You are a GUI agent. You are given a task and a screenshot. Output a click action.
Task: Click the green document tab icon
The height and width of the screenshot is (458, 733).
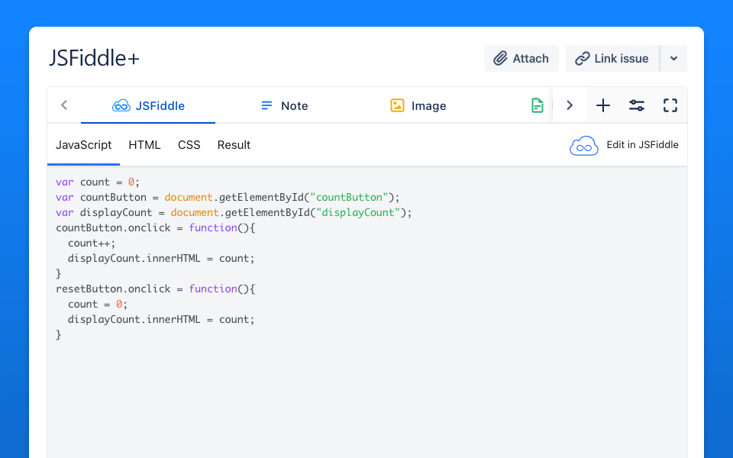tap(538, 106)
